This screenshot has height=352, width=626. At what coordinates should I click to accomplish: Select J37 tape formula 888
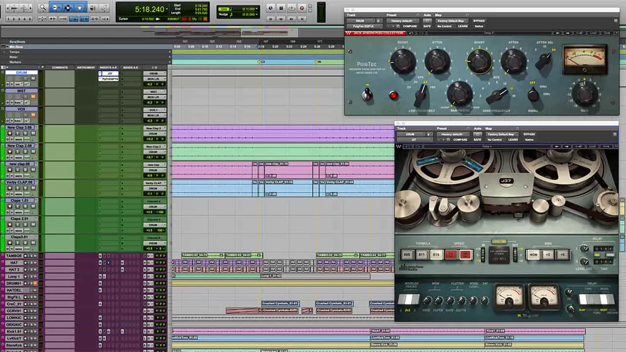coord(406,254)
